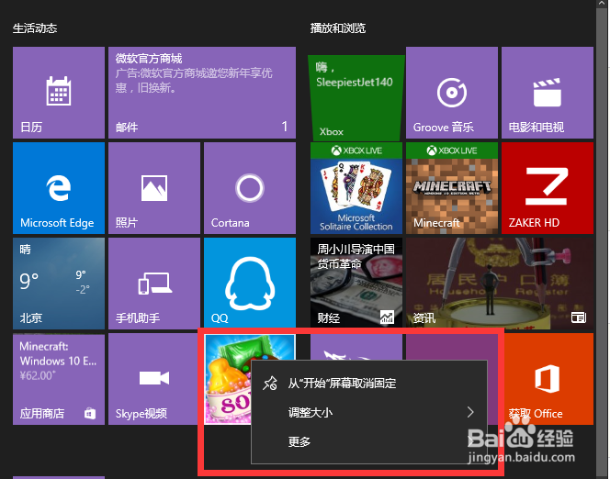Open the Groove 音乐 tile

click(x=452, y=93)
